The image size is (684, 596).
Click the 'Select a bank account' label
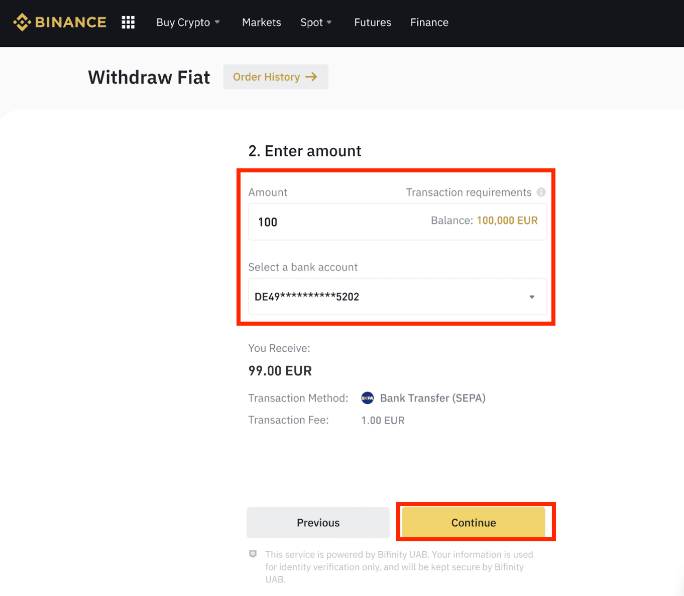(303, 267)
